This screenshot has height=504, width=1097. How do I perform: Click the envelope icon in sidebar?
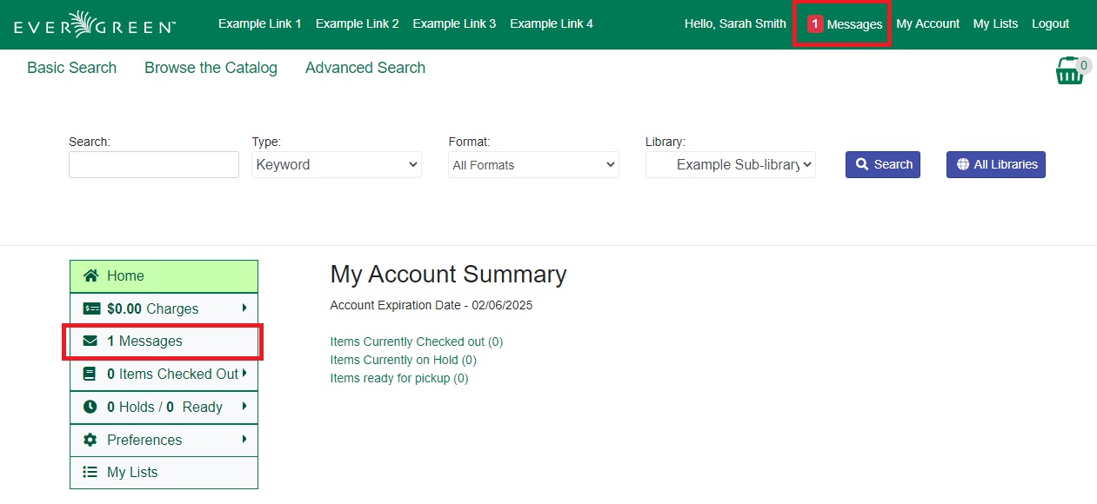pyautogui.click(x=90, y=342)
